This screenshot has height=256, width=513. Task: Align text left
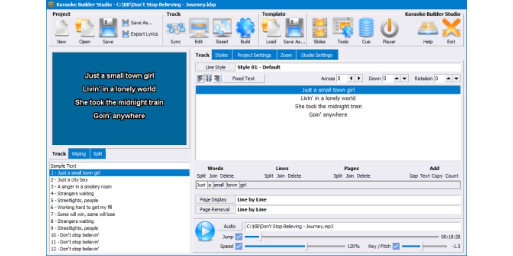[200, 78]
